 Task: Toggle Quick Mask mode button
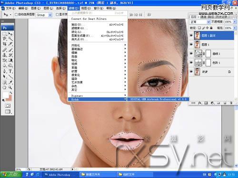coord(8,105)
